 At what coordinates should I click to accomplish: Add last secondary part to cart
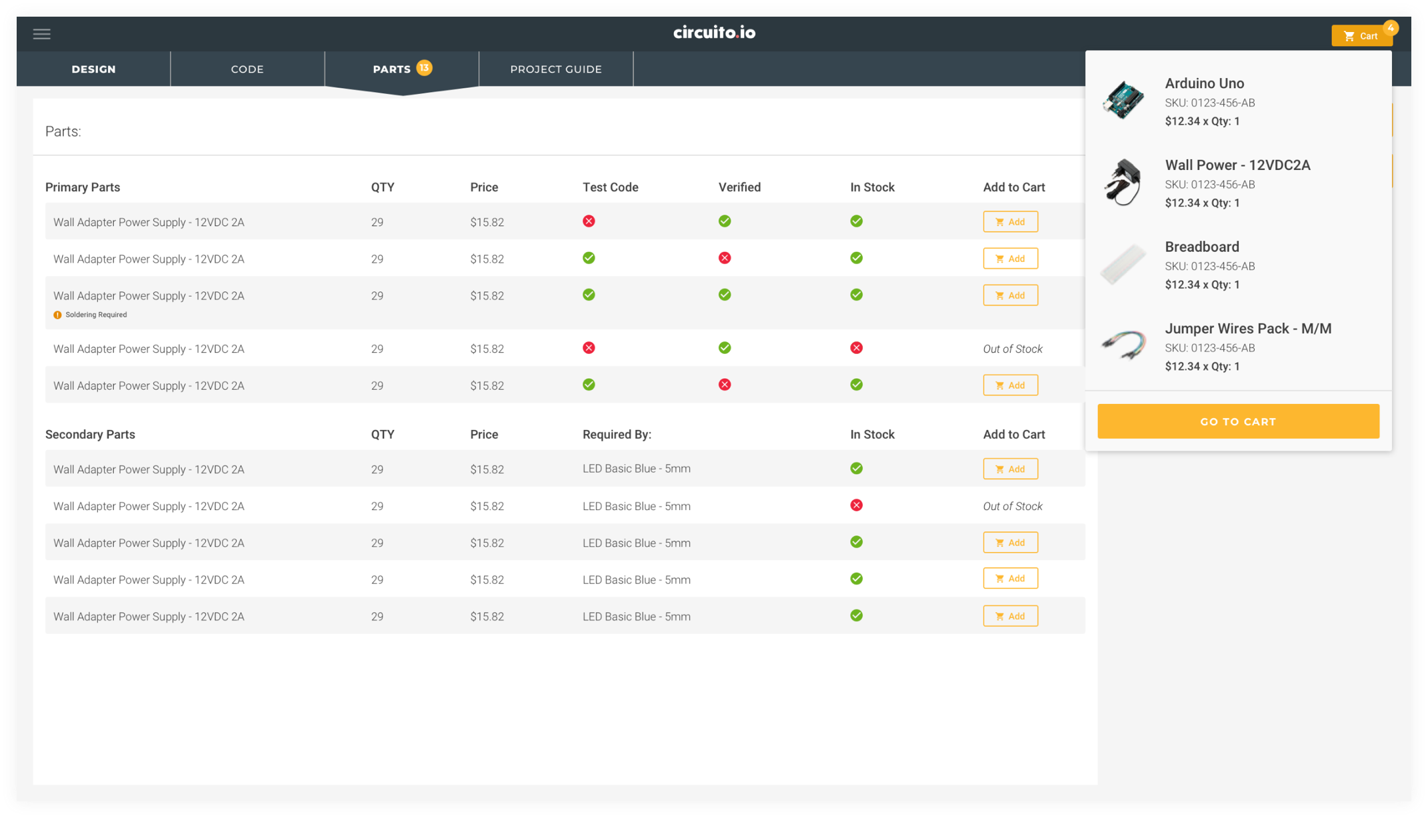1009,616
